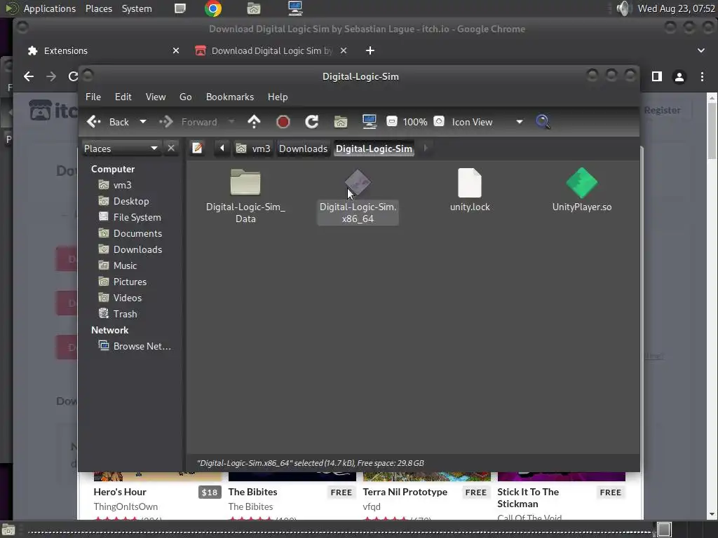Open a new tab in Chrome
This screenshot has width=718, height=538.
coord(370,50)
